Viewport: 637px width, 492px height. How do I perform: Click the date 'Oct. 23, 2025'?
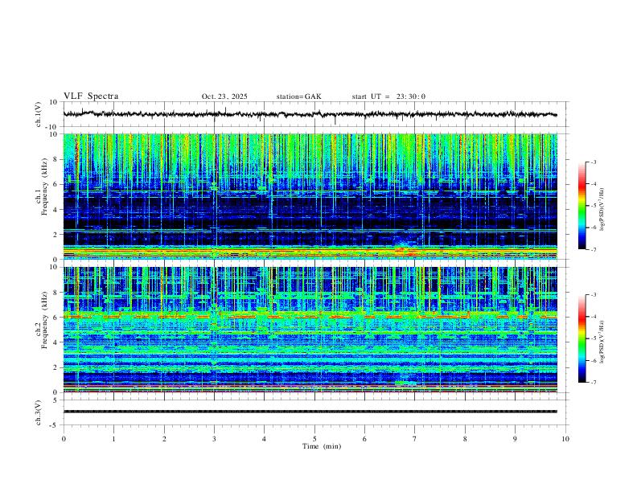pyautogui.click(x=224, y=96)
